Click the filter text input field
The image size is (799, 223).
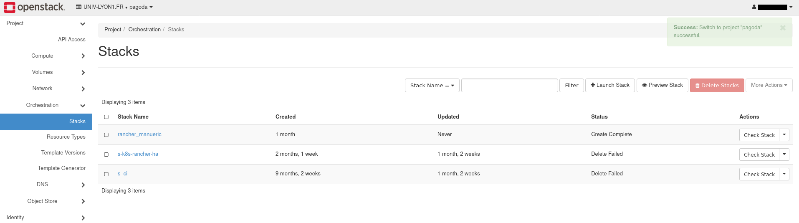[x=509, y=86]
